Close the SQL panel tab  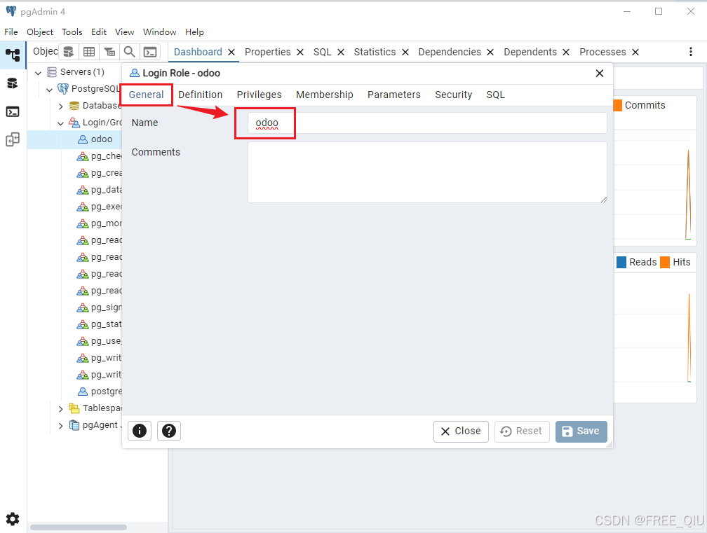coord(341,53)
